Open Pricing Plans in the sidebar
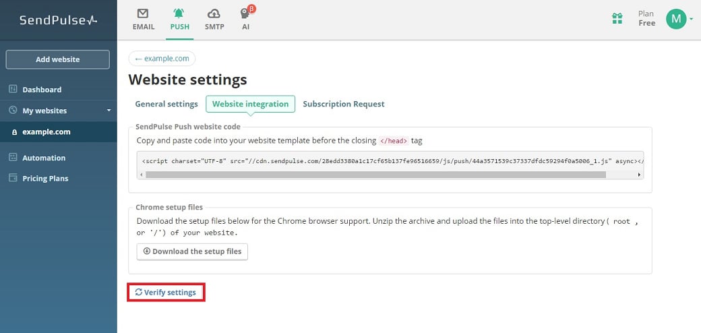This screenshot has height=333, width=701. point(45,179)
